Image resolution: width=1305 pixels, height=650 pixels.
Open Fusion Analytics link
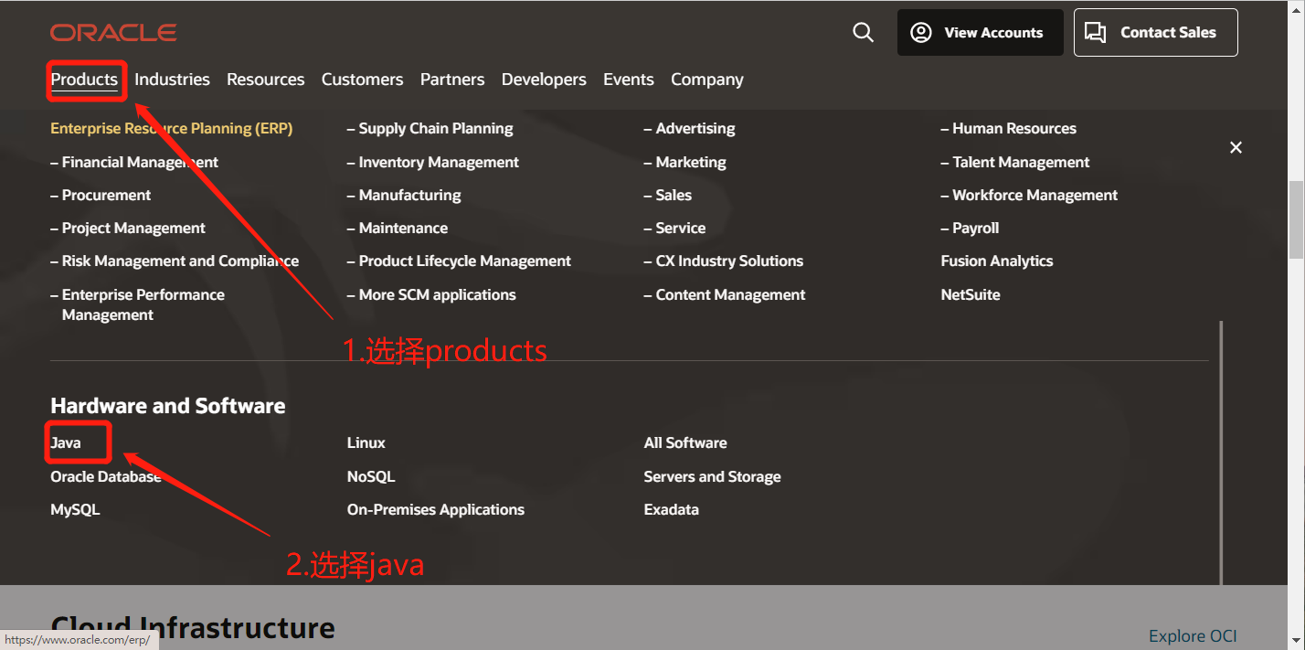point(997,261)
